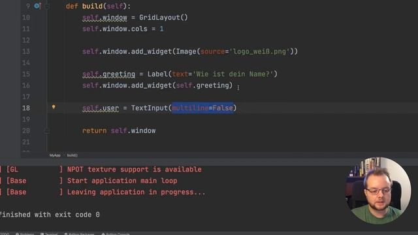Click the 'logo_weiß.png' string
Image resolution: width=418 pixels, height=235 pixels.
(259, 52)
